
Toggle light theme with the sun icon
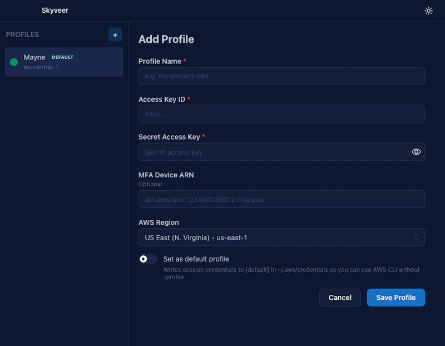pyautogui.click(x=428, y=11)
